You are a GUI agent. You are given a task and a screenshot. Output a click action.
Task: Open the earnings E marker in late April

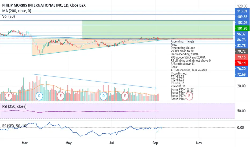coord(61,96)
